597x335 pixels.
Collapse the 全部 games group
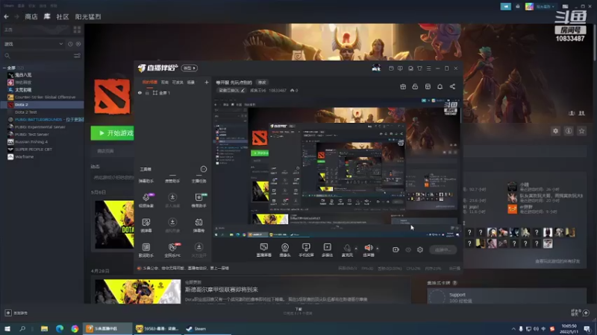point(4,68)
